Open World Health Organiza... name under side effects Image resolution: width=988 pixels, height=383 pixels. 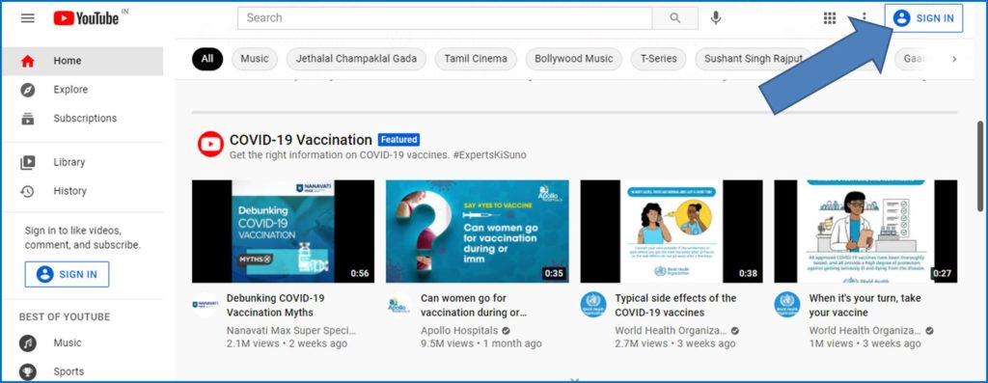click(x=671, y=331)
